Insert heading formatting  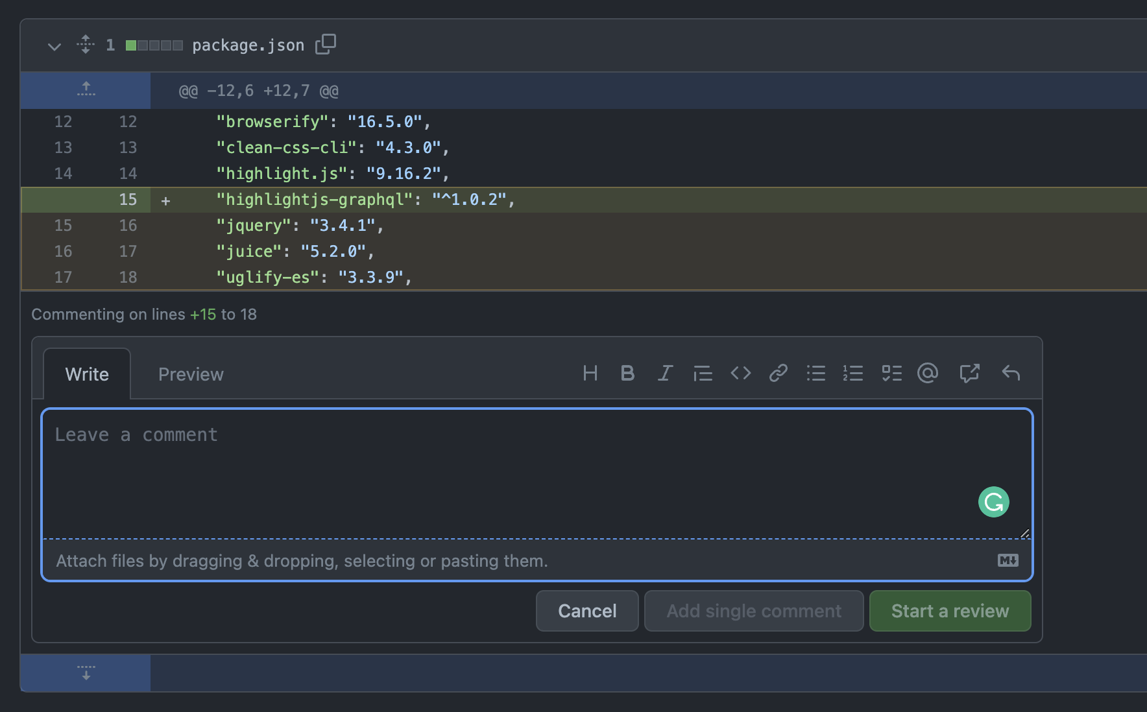(x=590, y=374)
